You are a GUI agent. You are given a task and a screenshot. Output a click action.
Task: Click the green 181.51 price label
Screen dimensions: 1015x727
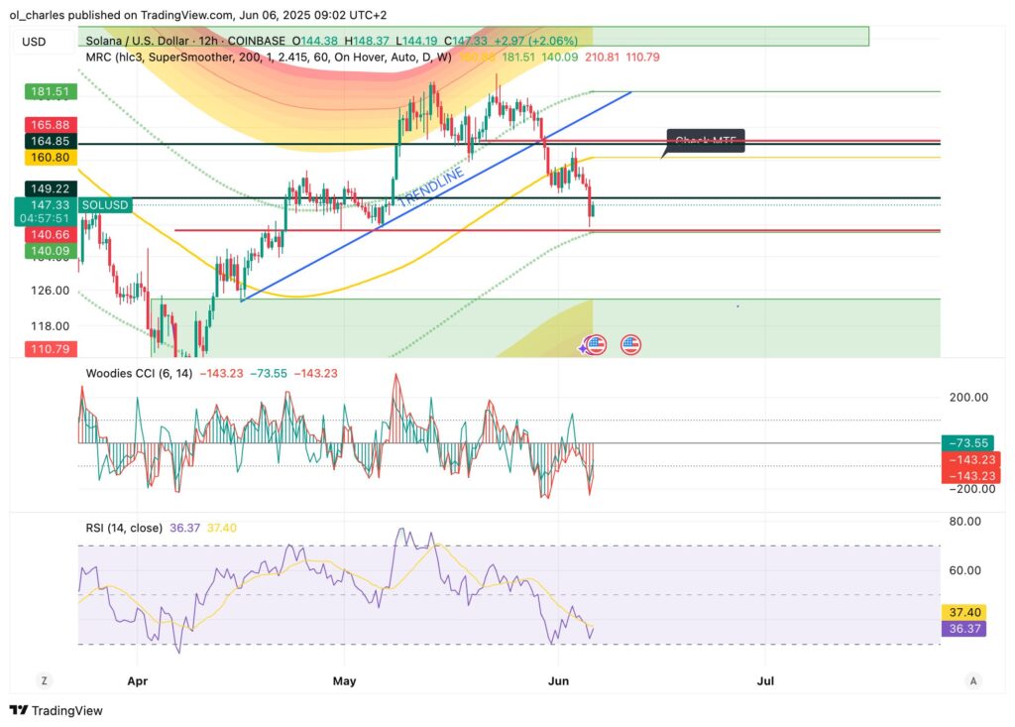[x=48, y=91]
